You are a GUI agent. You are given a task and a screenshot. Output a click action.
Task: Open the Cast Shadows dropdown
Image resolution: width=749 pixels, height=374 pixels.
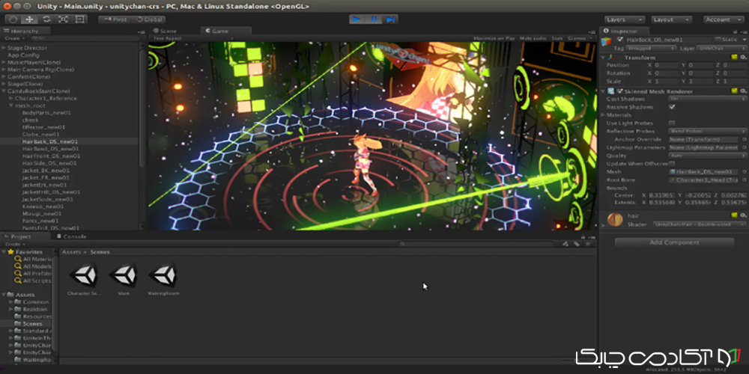708,99
